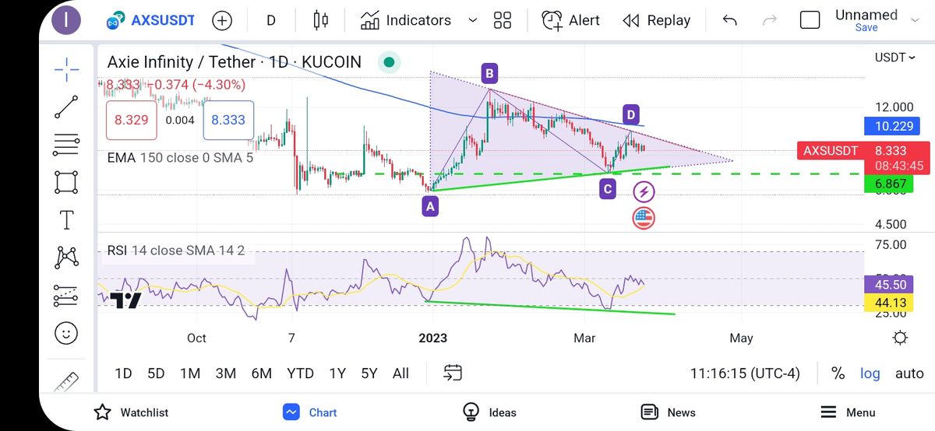Save the Unnamed layout
The image size is (935, 431).
tap(866, 27)
